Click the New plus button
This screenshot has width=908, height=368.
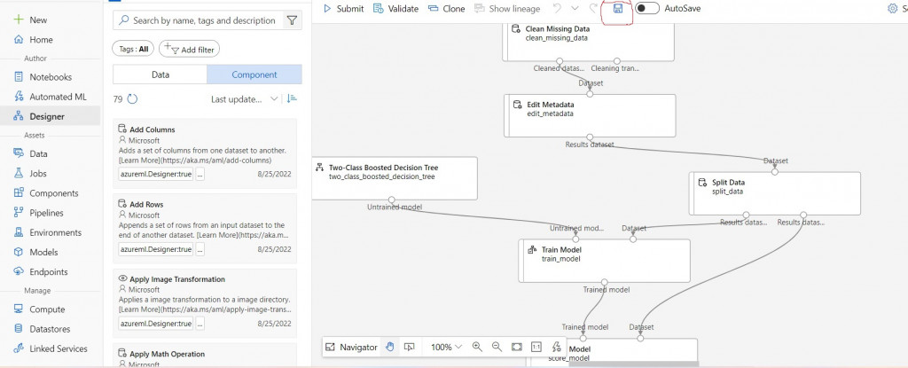click(x=31, y=20)
